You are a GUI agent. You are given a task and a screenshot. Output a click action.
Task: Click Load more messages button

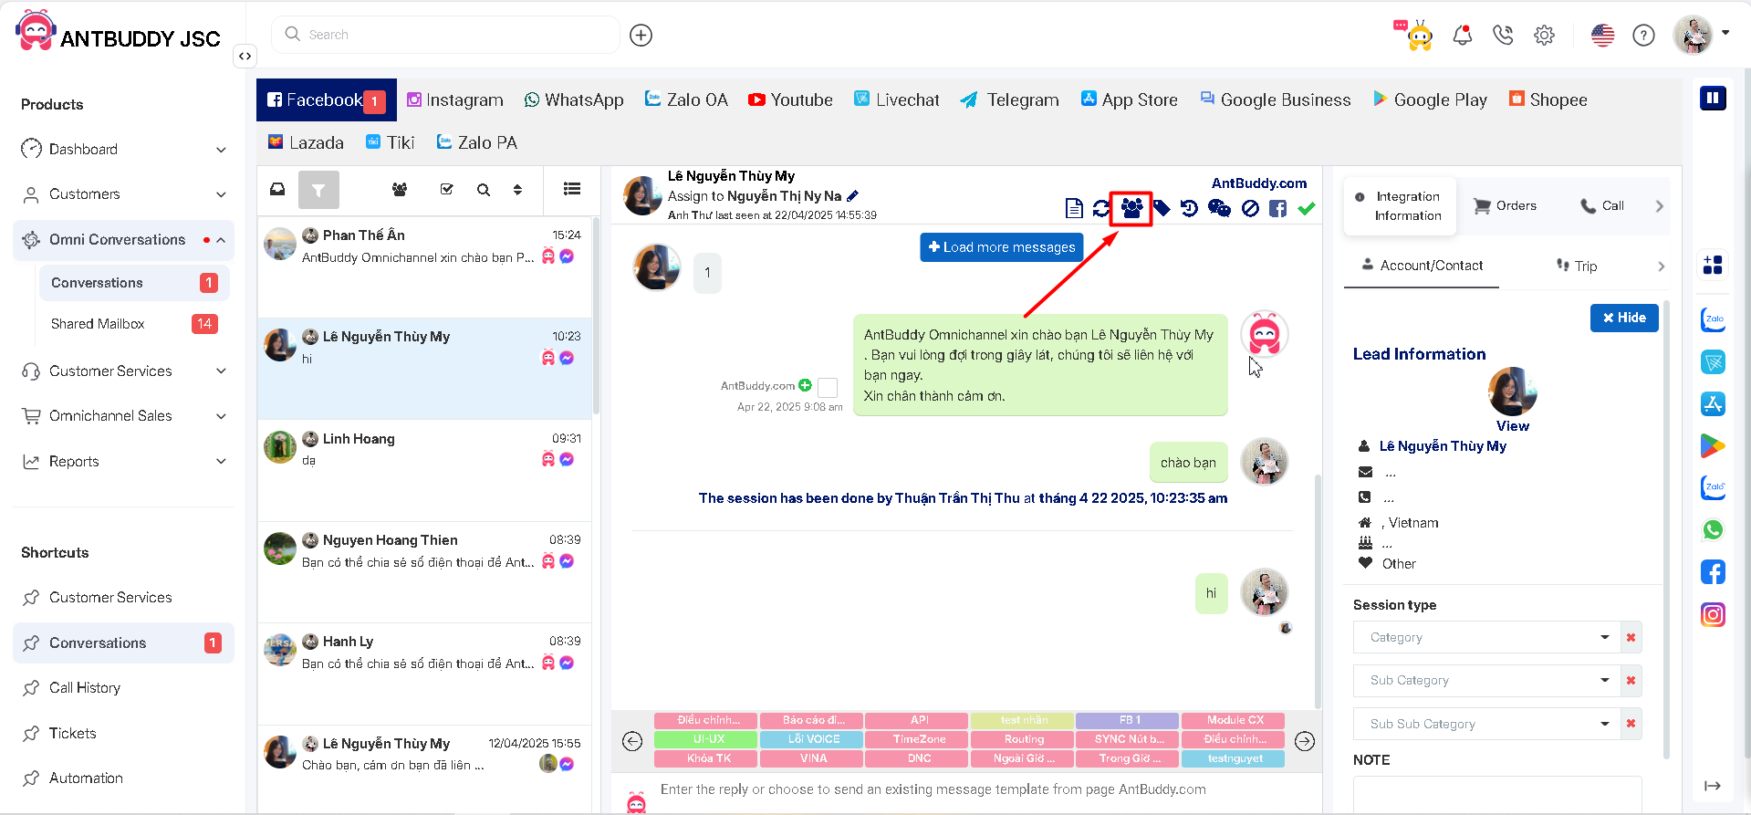point(1001,247)
